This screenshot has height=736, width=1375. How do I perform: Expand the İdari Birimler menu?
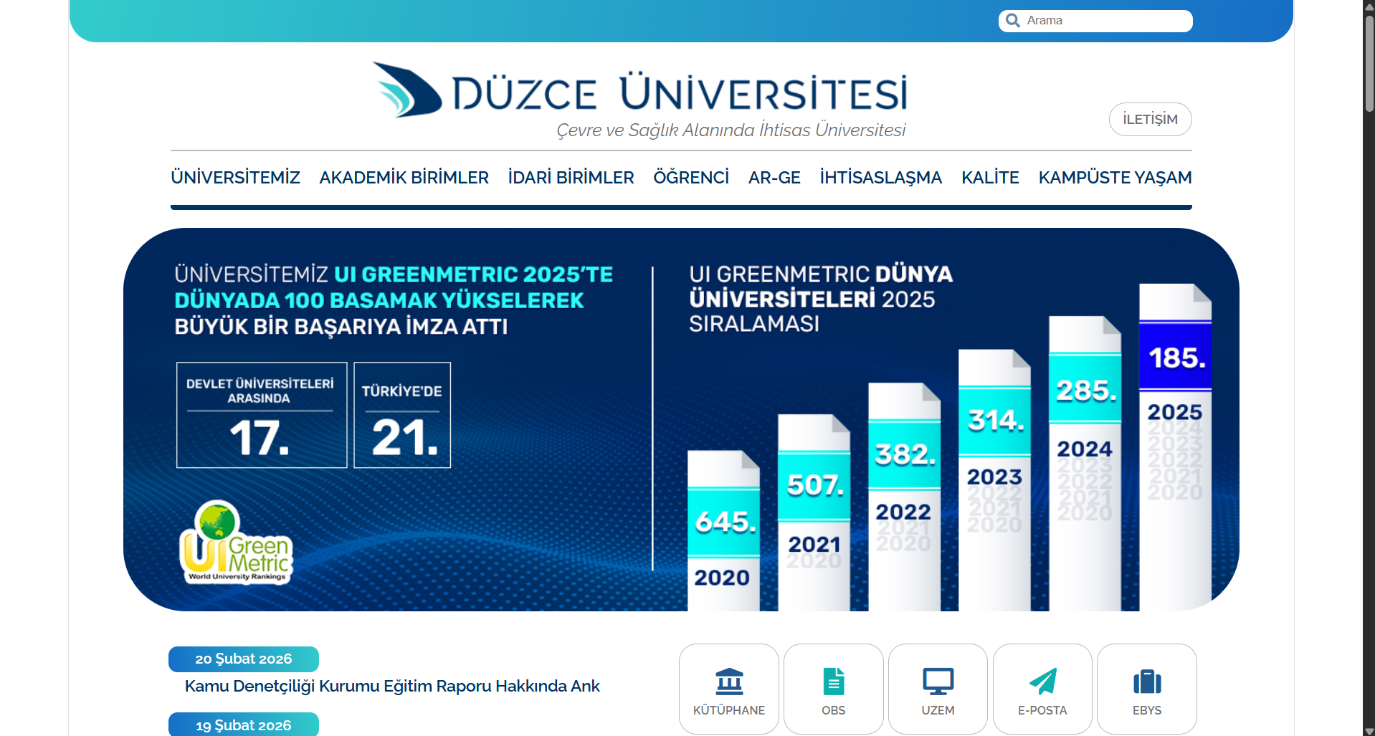pos(571,178)
